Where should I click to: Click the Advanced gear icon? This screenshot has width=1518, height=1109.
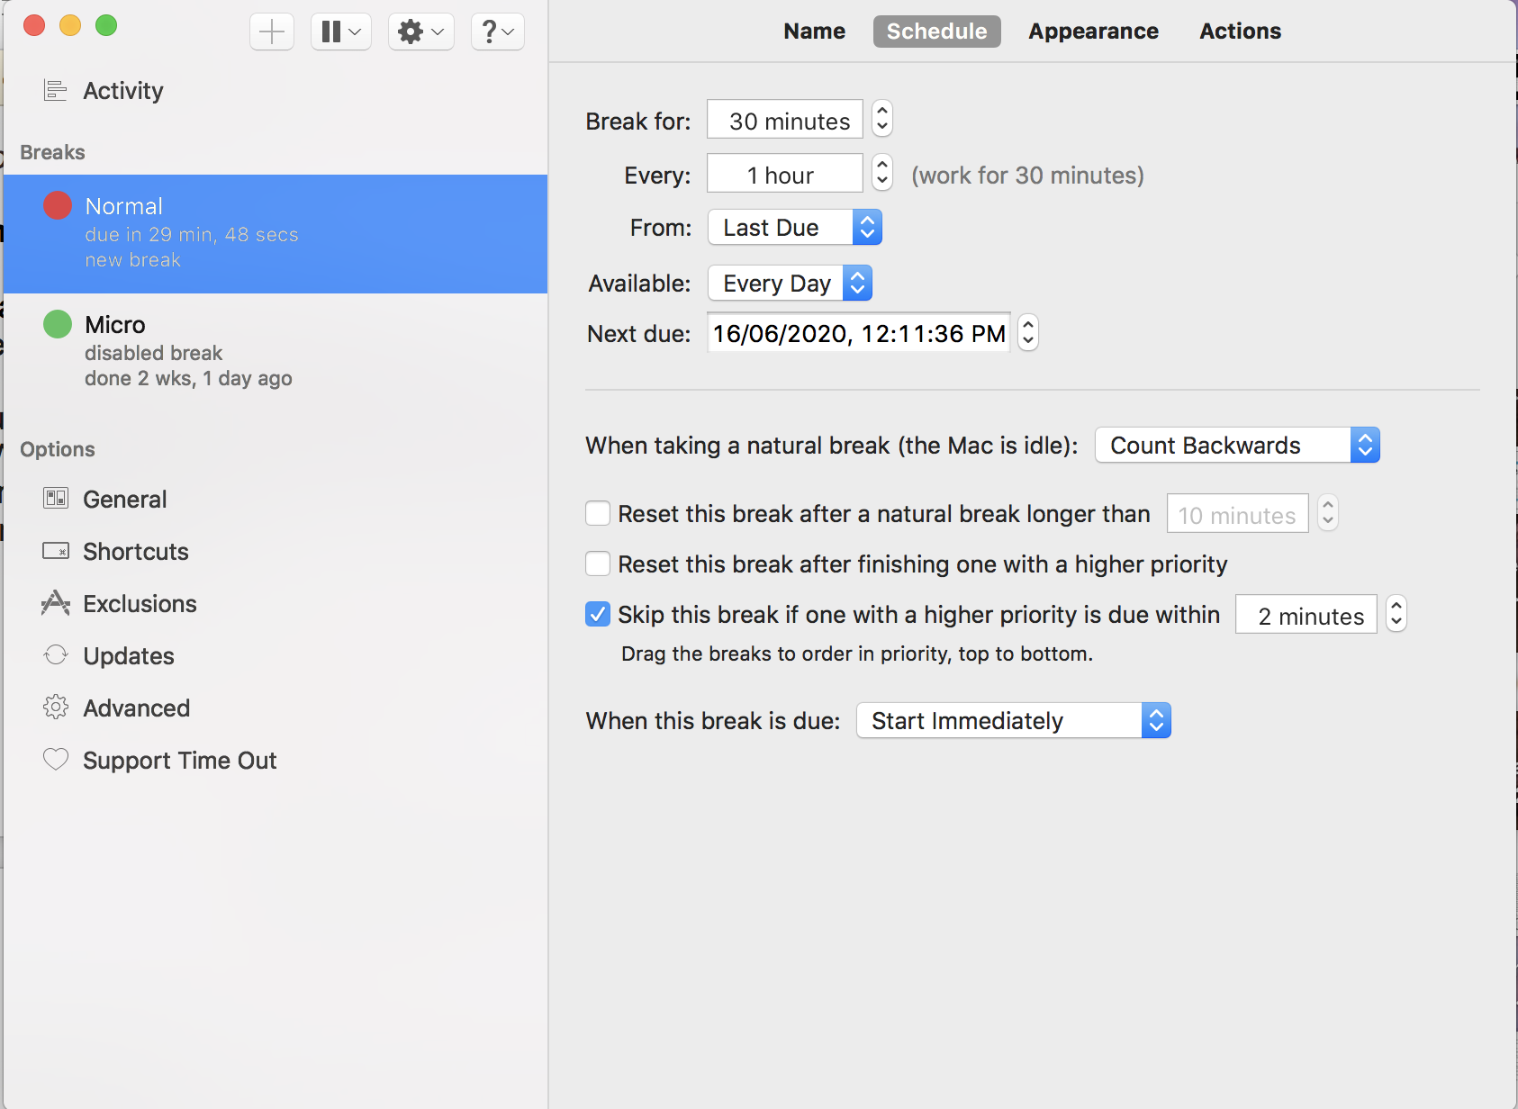pos(56,708)
